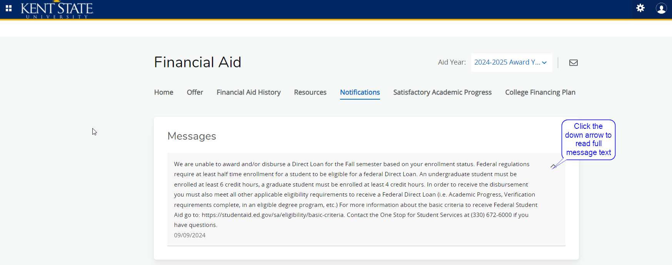Viewport: 672px width, 265px height.
Task: Open Satisfactory Academic Progress tab
Action: click(x=442, y=92)
